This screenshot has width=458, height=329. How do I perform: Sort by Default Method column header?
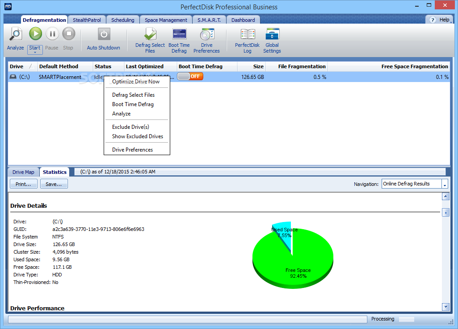pyautogui.click(x=65, y=66)
